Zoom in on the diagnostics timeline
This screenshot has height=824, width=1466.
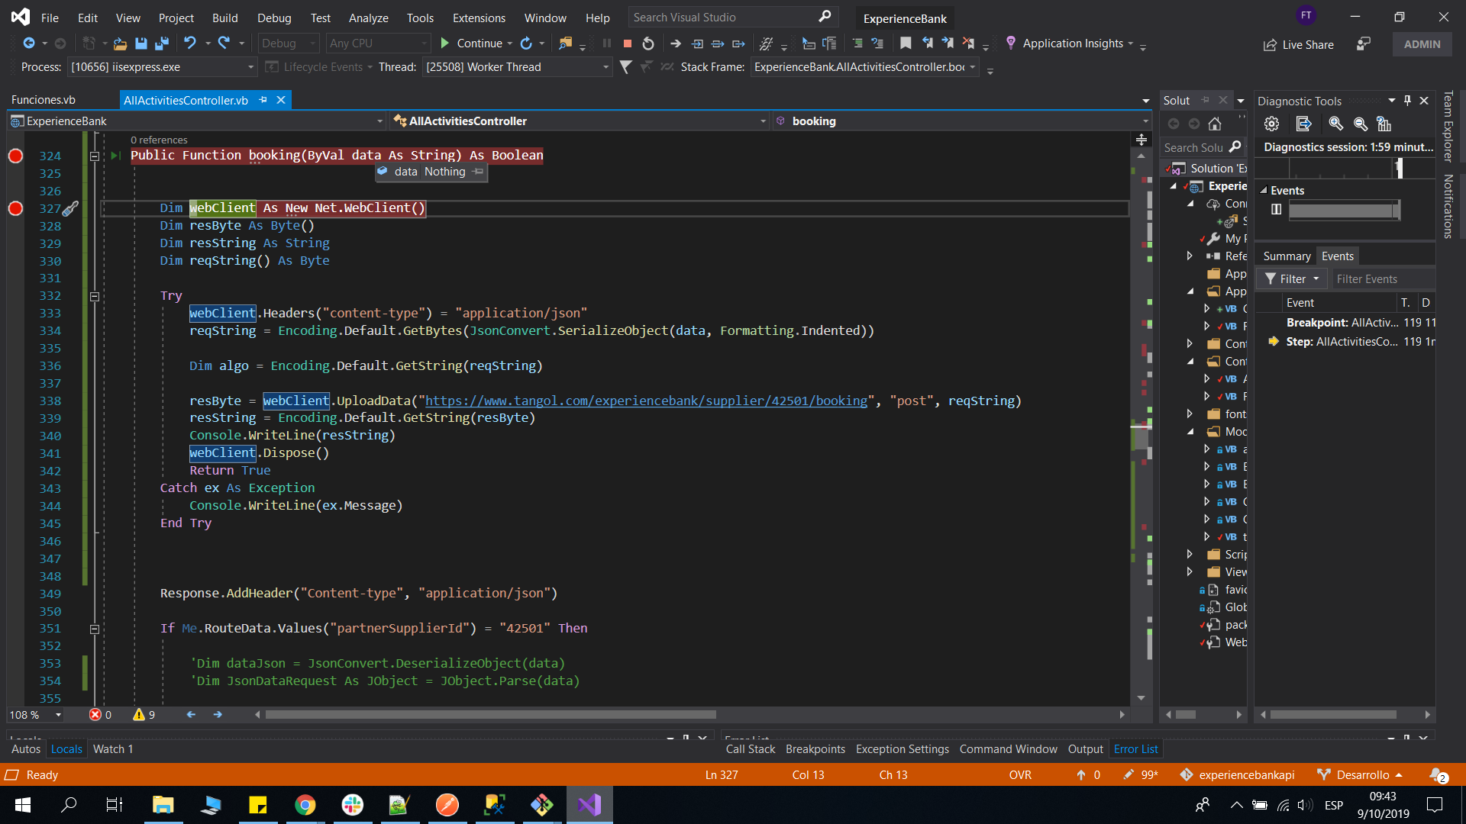(1335, 124)
